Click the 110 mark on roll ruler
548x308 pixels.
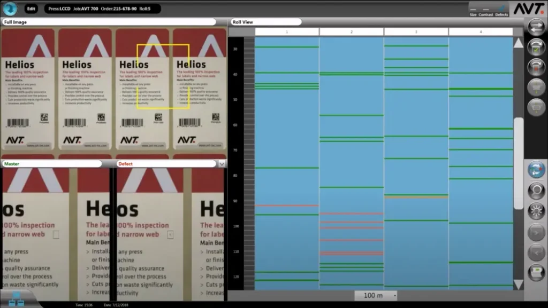click(x=236, y=251)
